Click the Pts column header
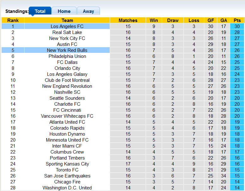Screen dimensions: 245x191 (237, 20)
